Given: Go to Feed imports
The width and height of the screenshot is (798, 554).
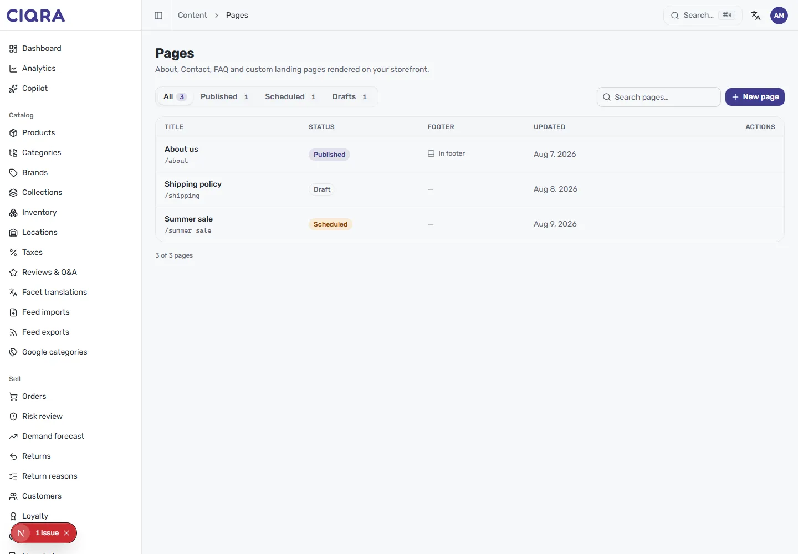Looking at the screenshot, I should pyautogui.click(x=71, y=312).
